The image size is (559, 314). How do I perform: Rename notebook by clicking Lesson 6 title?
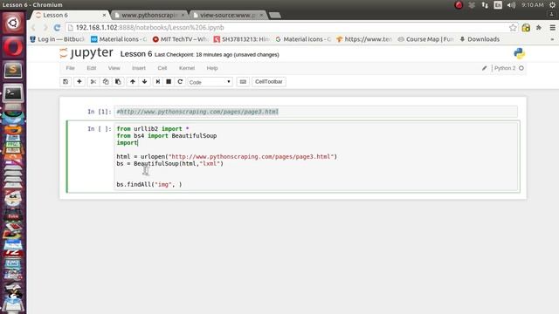point(136,54)
